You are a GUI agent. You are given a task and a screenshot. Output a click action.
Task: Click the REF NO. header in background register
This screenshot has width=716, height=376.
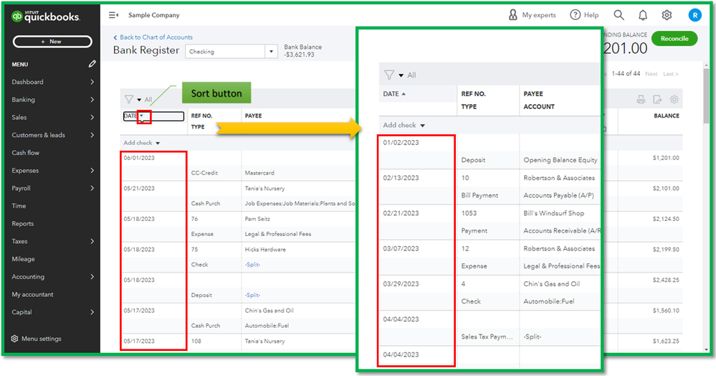click(x=202, y=116)
